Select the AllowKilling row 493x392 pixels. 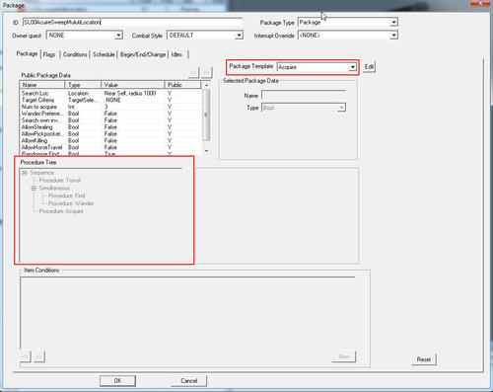[x=110, y=140]
